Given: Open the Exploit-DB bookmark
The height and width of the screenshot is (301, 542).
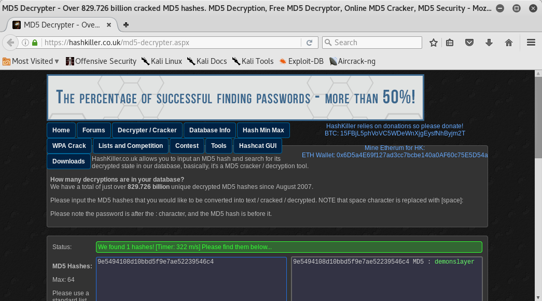Looking at the screenshot, I should [x=301, y=61].
